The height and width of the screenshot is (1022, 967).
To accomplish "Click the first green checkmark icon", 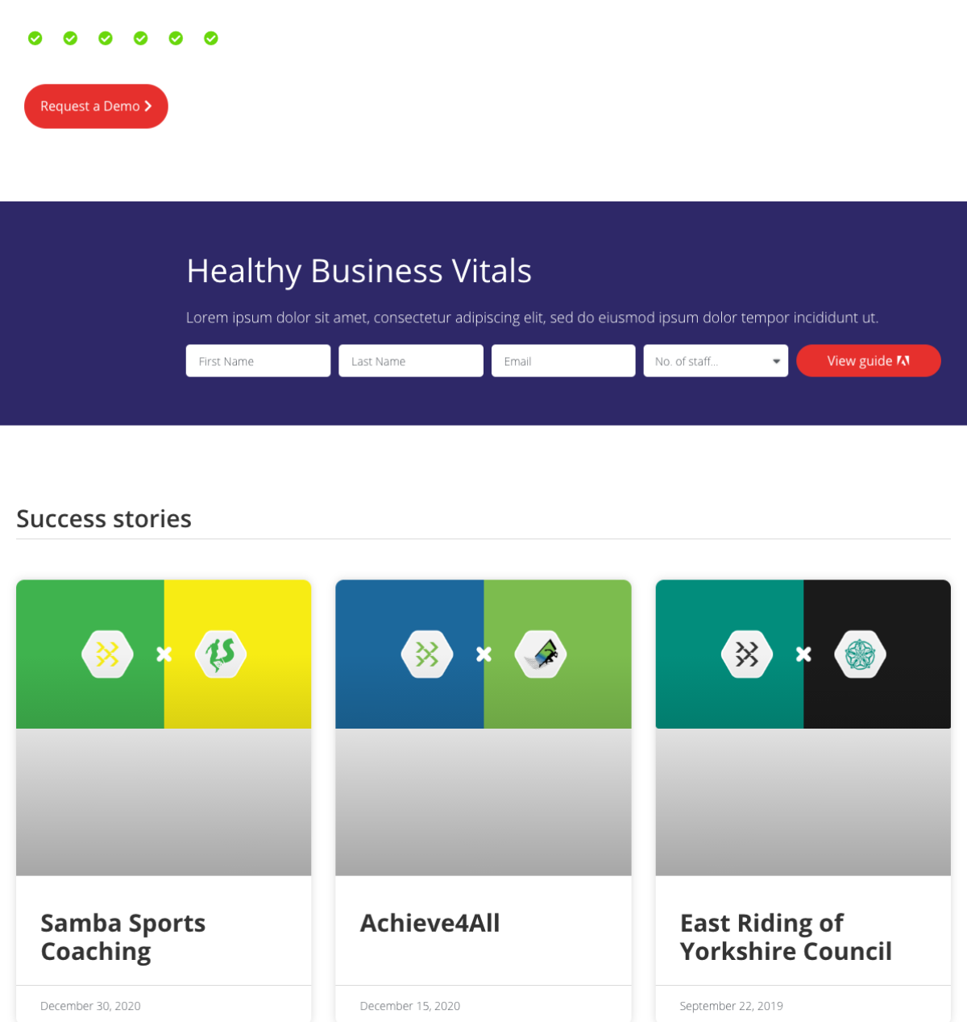I will [35, 38].
